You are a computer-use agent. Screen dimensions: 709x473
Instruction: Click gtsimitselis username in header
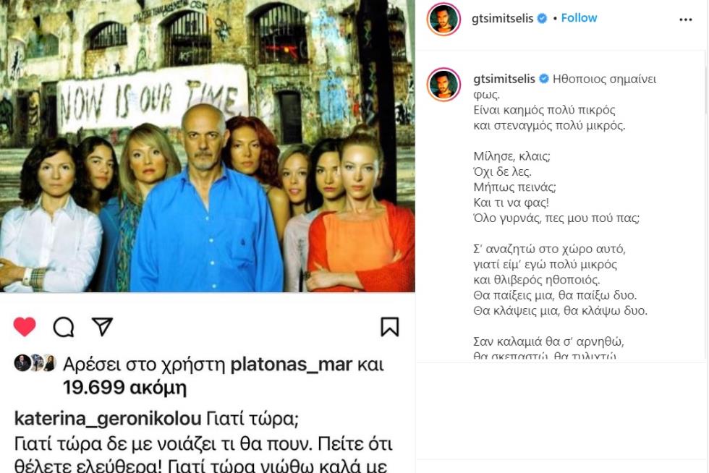502,19
